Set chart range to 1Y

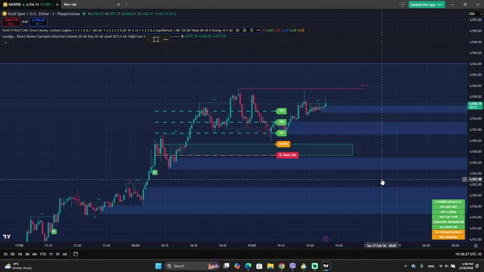tap(51, 254)
